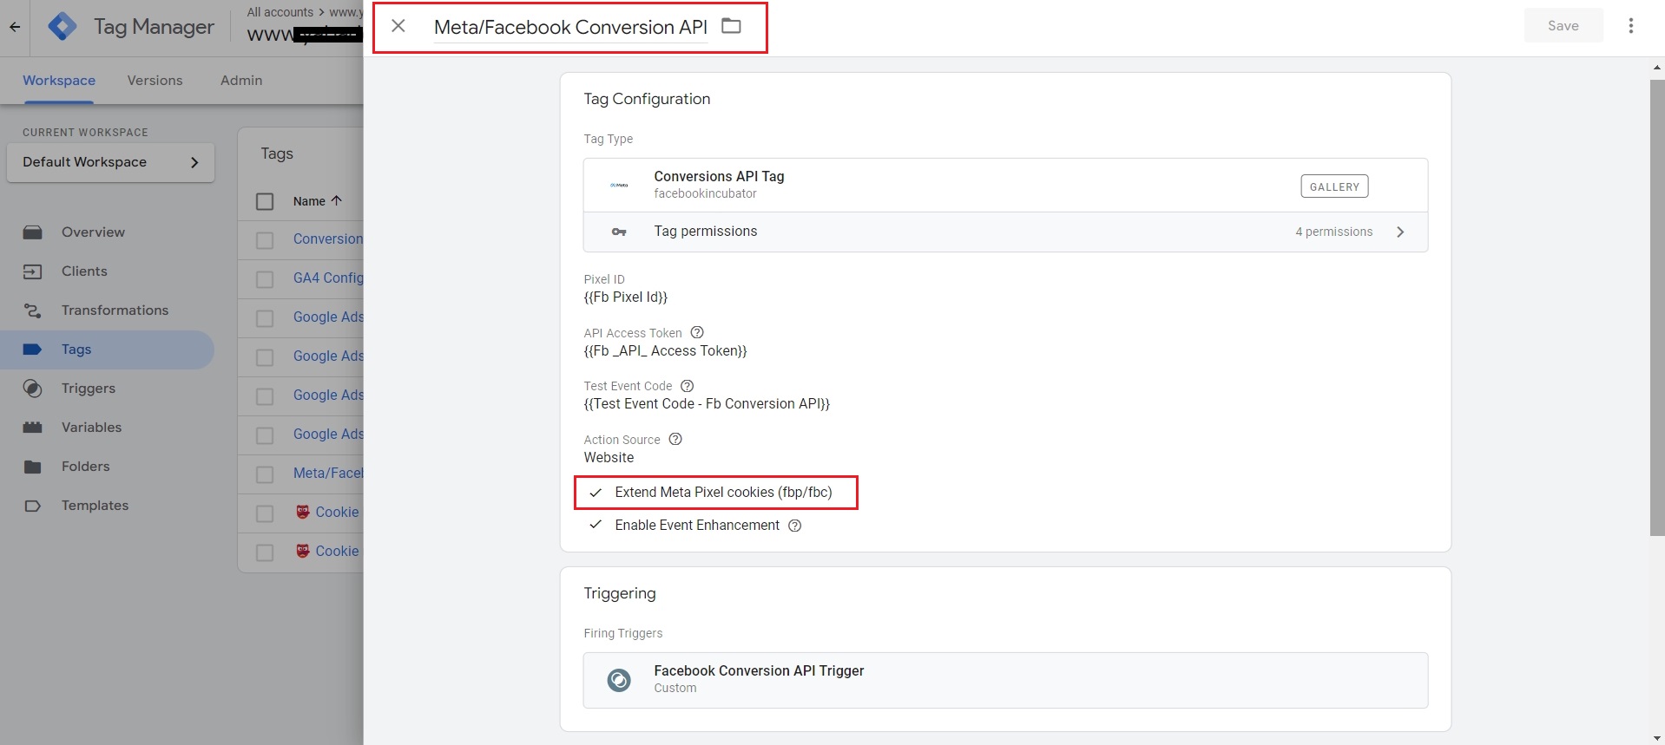This screenshot has height=745, width=1665.
Task: Open Folders in the sidebar
Action: (x=85, y=467)
